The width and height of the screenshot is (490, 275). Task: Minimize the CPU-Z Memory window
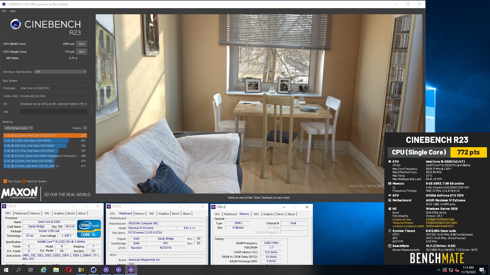[284, 207]
